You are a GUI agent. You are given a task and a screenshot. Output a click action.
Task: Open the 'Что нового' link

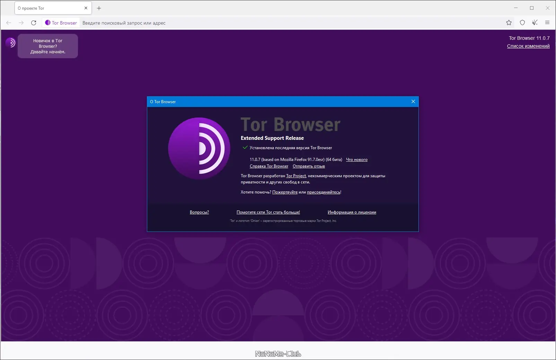(x=357, y=160)
